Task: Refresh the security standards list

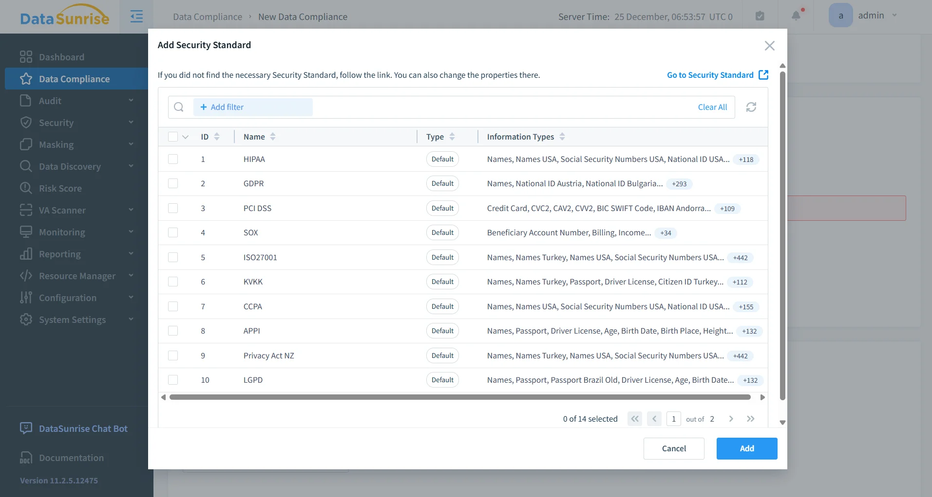Action: 751,107
